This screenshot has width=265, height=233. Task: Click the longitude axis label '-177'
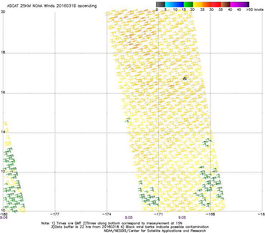(x=55, y=214)
